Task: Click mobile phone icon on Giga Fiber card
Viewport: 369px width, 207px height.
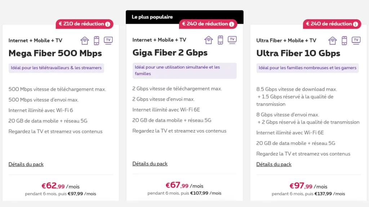Action: (x=220, y=40)
